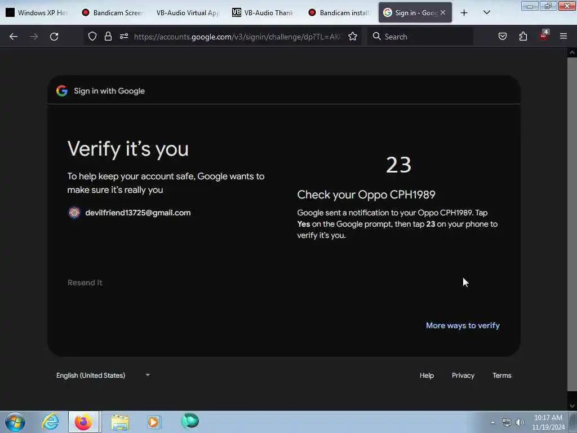Click the devilfriend13725@gmail.com account email
This screenshot has width=577, height=433.
point(138,213)
